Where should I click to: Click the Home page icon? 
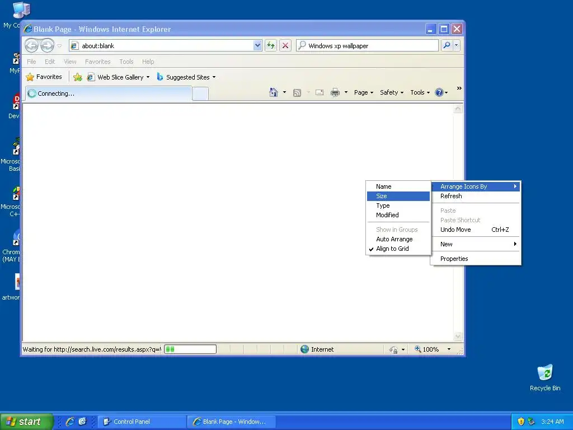pos(273,92)
